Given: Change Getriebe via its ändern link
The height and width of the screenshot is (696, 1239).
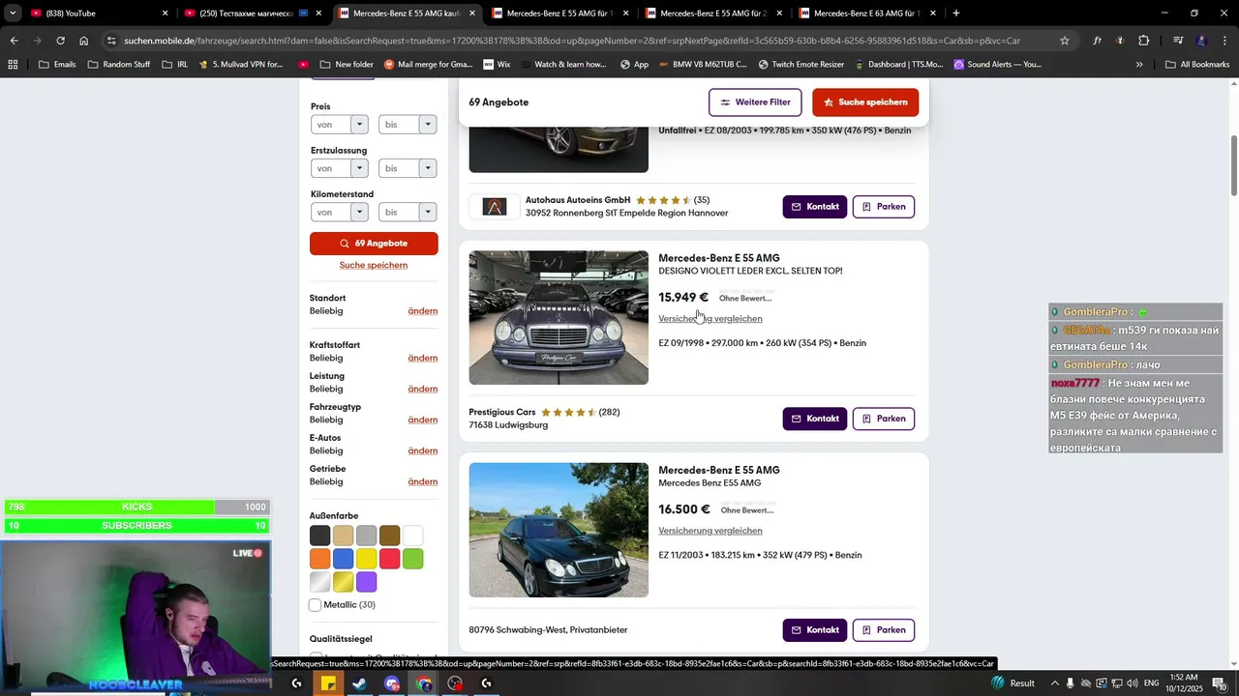Looking at the screenshot, I should tap(423, 481).
